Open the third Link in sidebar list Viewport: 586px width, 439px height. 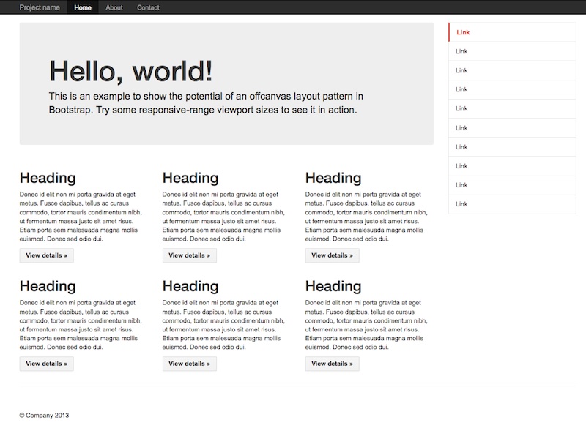(x=511, y=70)
